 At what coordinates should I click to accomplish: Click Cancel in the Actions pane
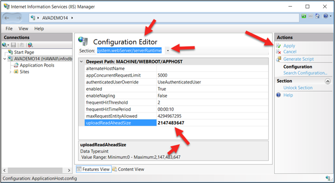(290, 52)
